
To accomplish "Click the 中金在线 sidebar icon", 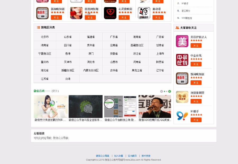I will click(182, 60).
